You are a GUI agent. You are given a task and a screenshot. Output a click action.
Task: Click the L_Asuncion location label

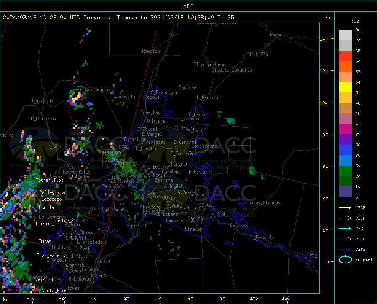[x=209, y=97]
